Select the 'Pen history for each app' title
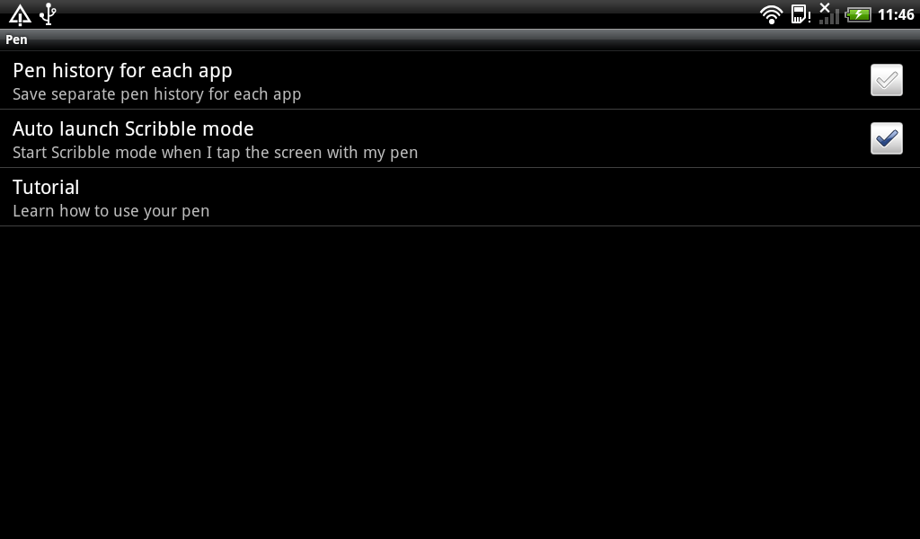The height and width of the screenshot is (539, 920). pyautogui.click(x=122, y=70)
